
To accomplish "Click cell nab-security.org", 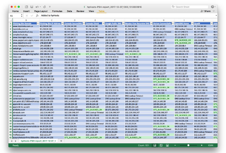I will (x=26, y=79).
